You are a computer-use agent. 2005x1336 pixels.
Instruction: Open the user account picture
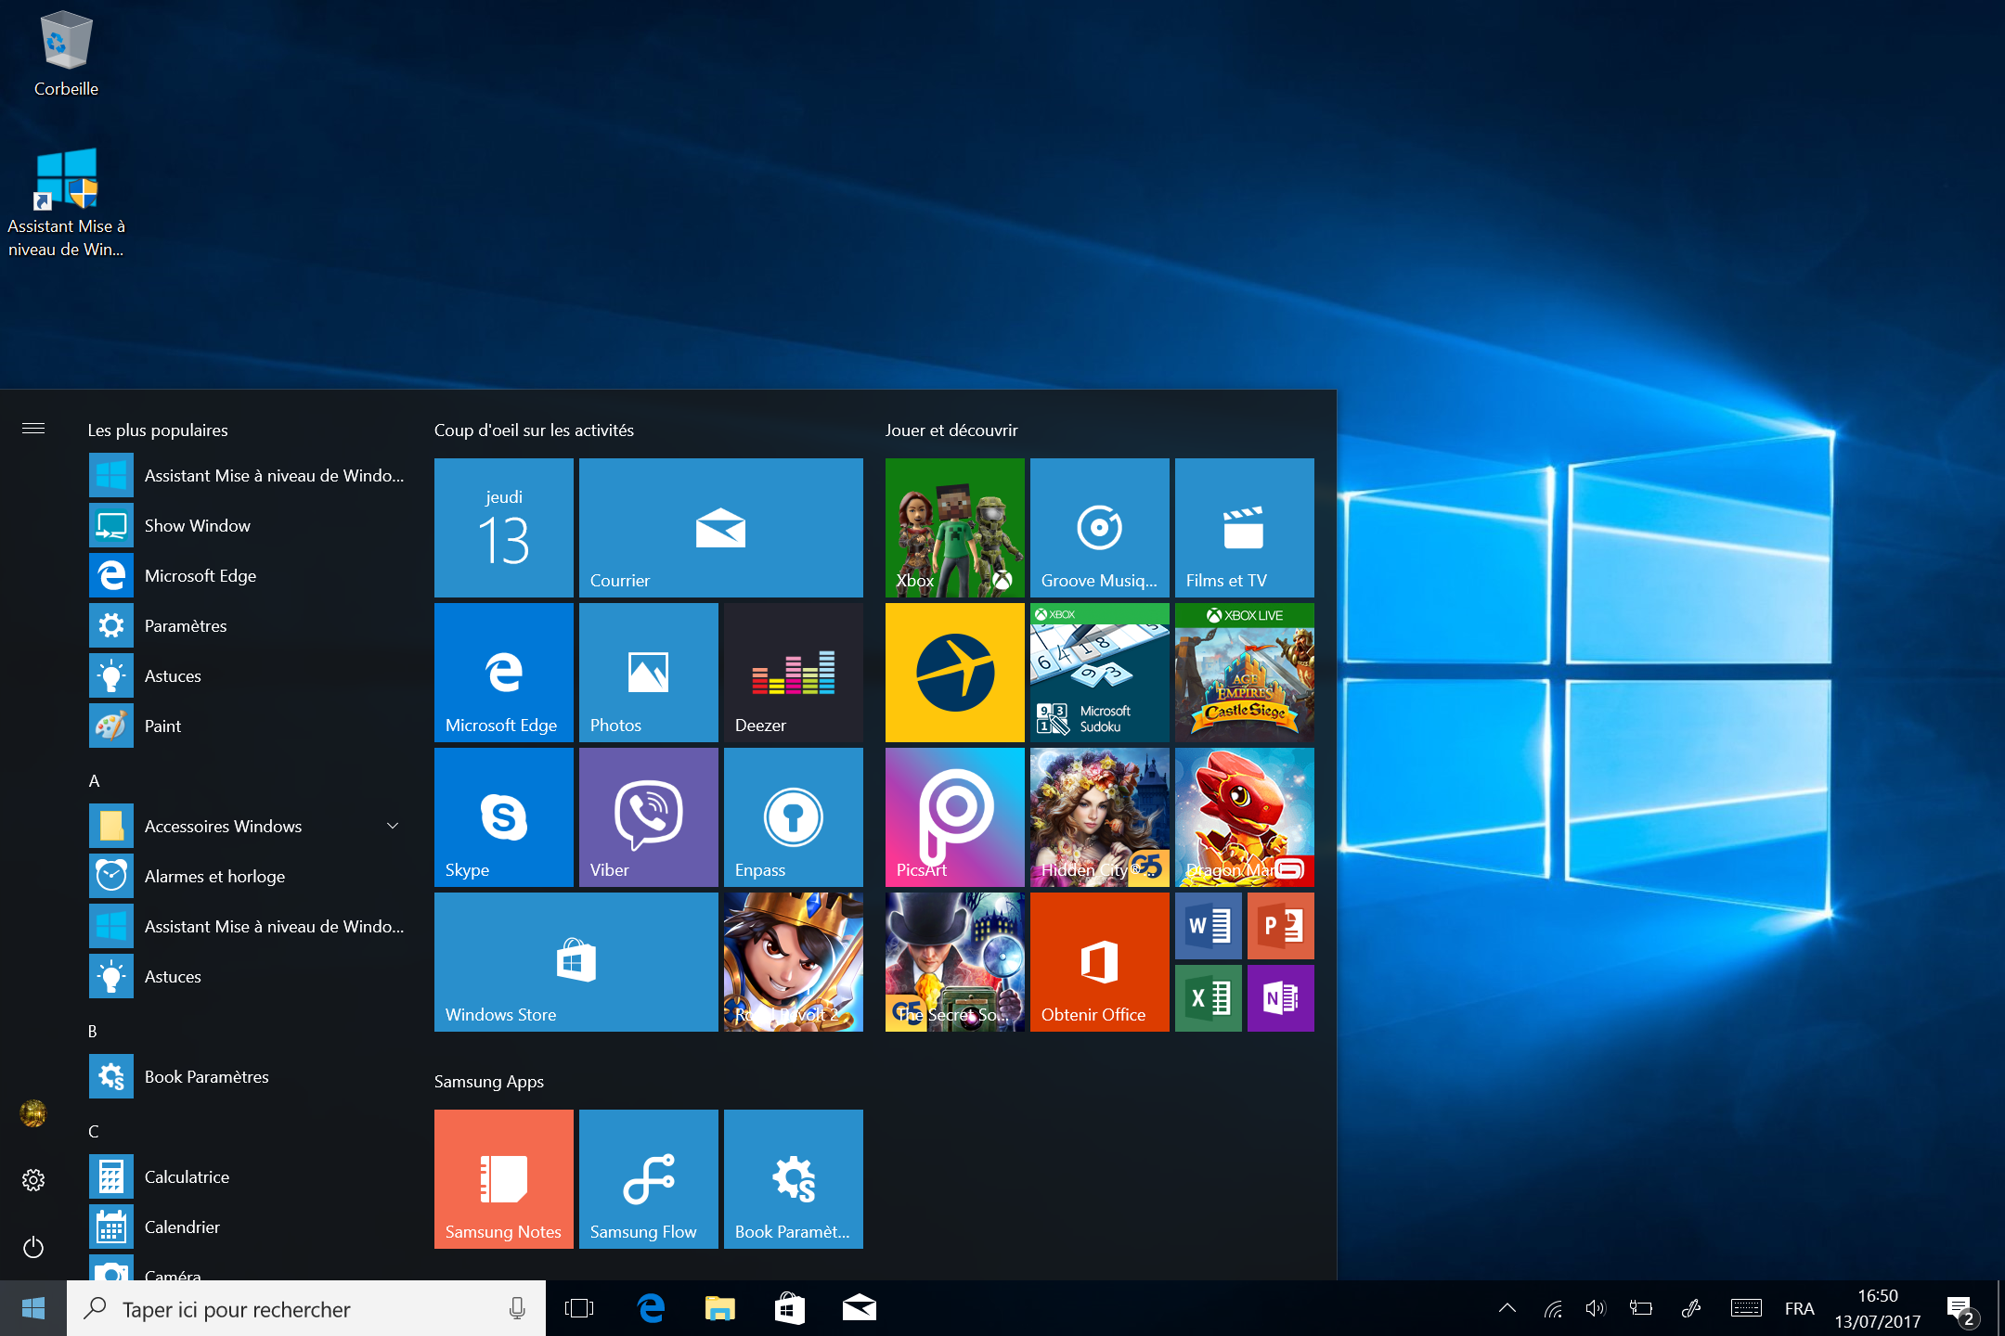[33, 1112]
